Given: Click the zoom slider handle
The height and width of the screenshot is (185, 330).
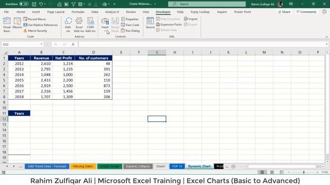Looking at the screenshot, I should click(x=304, y=172).
